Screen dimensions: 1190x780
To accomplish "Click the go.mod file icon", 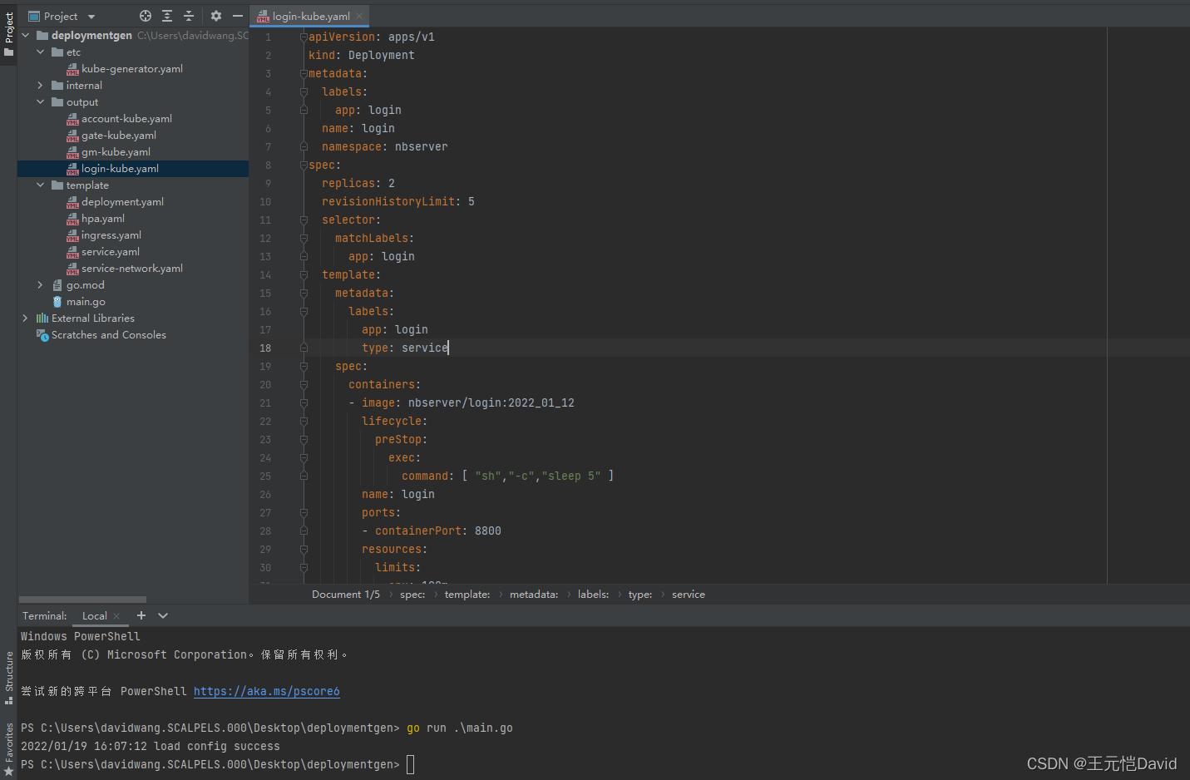I will (57, 285).
